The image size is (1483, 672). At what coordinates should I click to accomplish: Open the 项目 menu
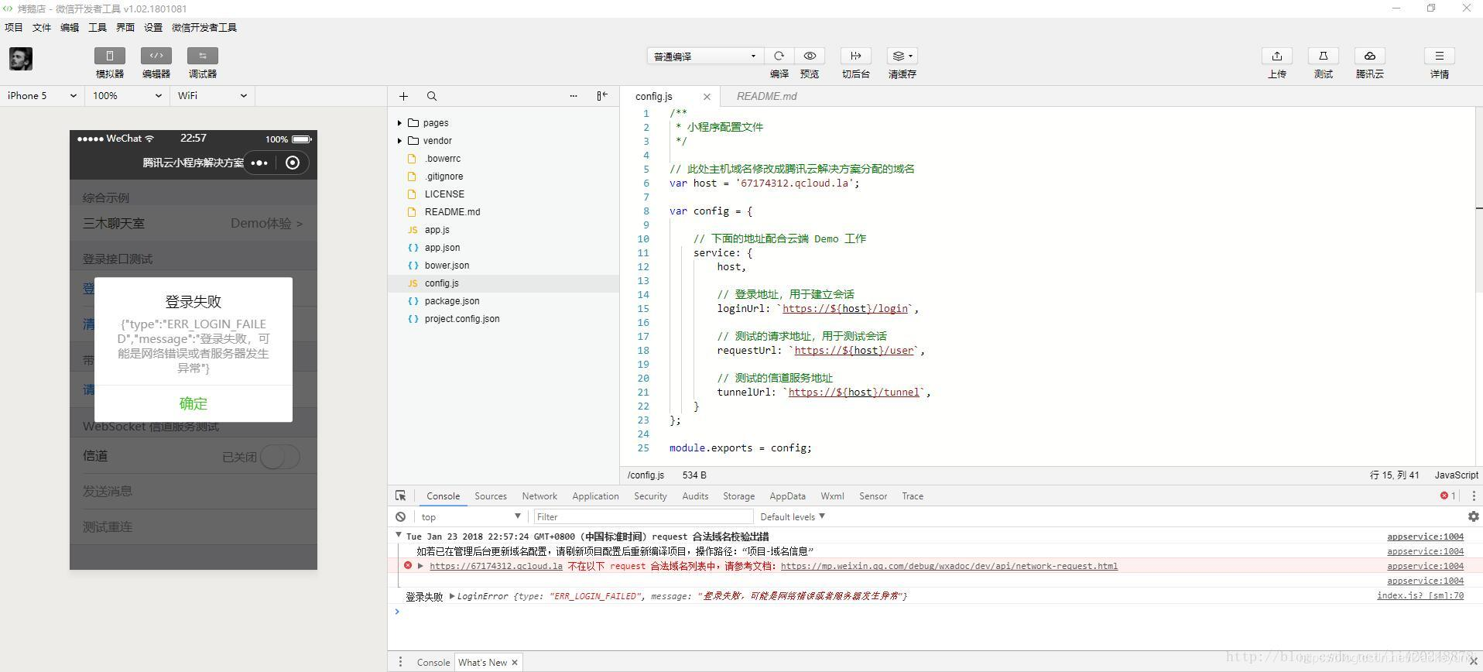14,27
